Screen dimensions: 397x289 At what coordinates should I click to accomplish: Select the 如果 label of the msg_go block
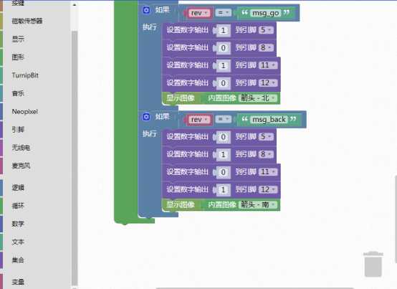pyautogui.click(x=162, y=10)
